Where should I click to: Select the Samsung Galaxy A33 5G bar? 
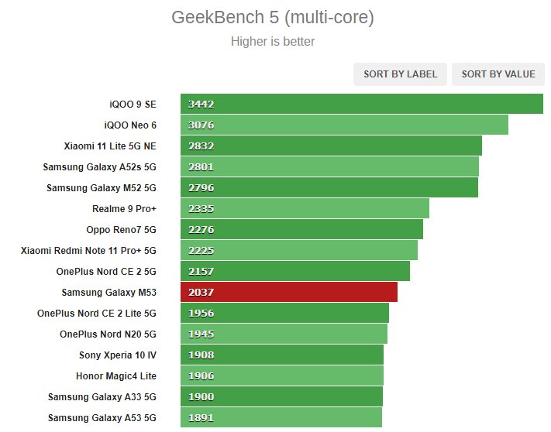(x=281, y=396)
